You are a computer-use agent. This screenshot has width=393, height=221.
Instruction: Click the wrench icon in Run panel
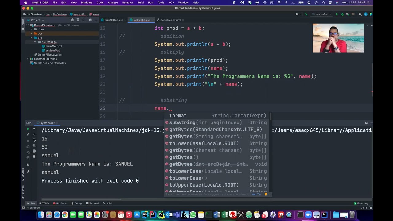coord(28,134)
